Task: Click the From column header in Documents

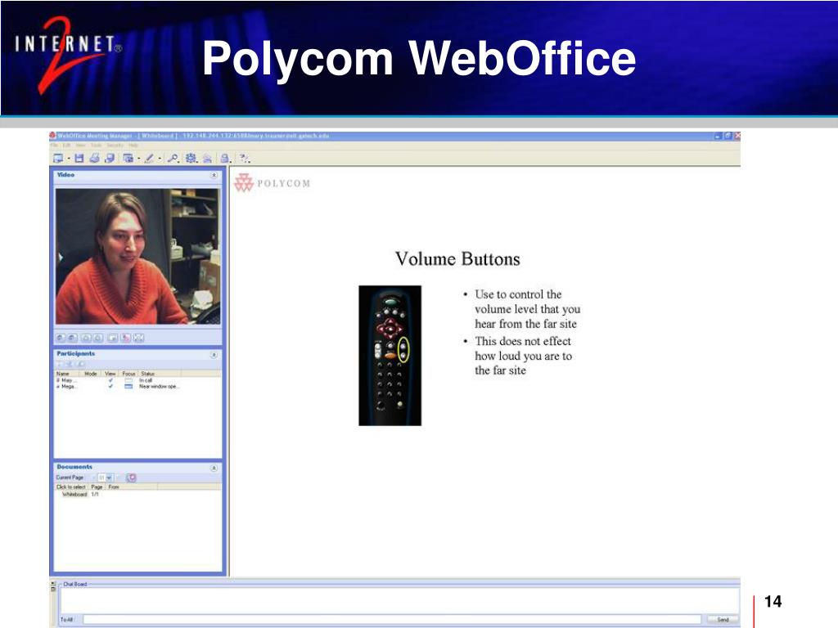Action: 131,487
